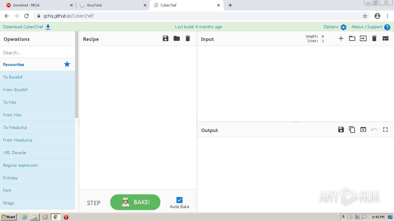Image resolution: width=394 pixels, height=221 pixels.
Task: Click the About / Support question icon
Action: (387, 27)
